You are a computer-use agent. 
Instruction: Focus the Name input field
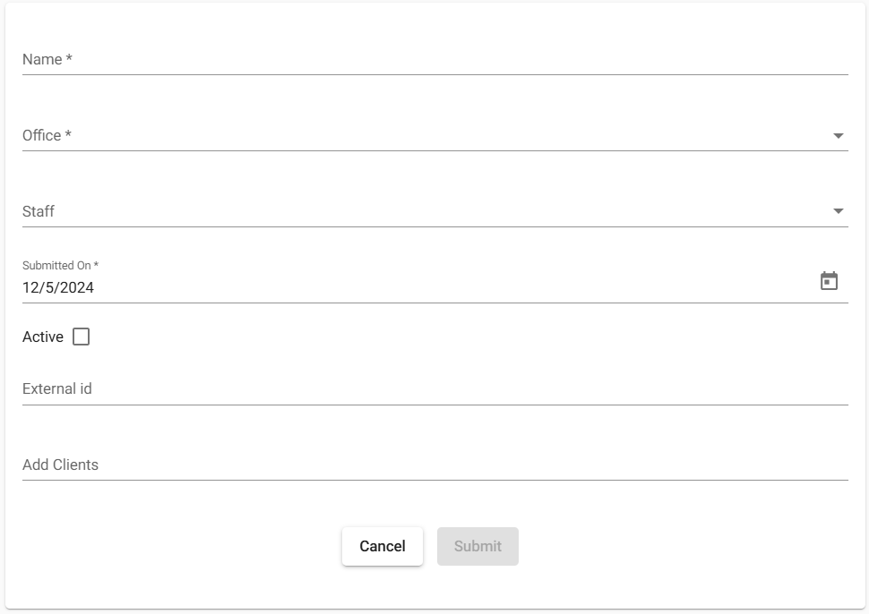tap(435, 59)
